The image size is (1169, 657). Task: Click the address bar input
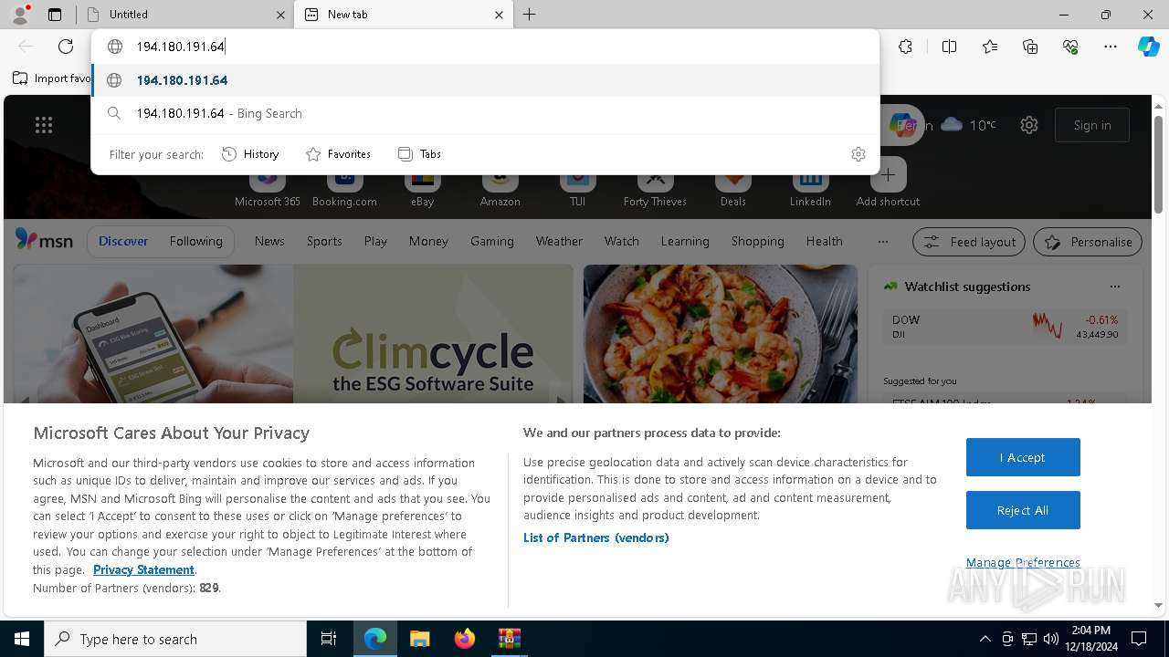[x=484, y=47]
